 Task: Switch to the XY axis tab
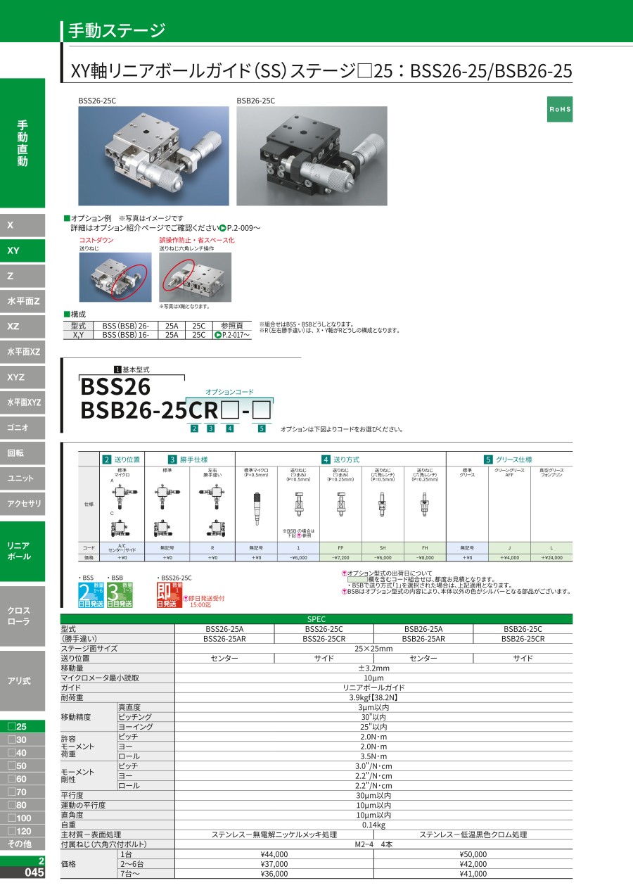coord(23,250)
